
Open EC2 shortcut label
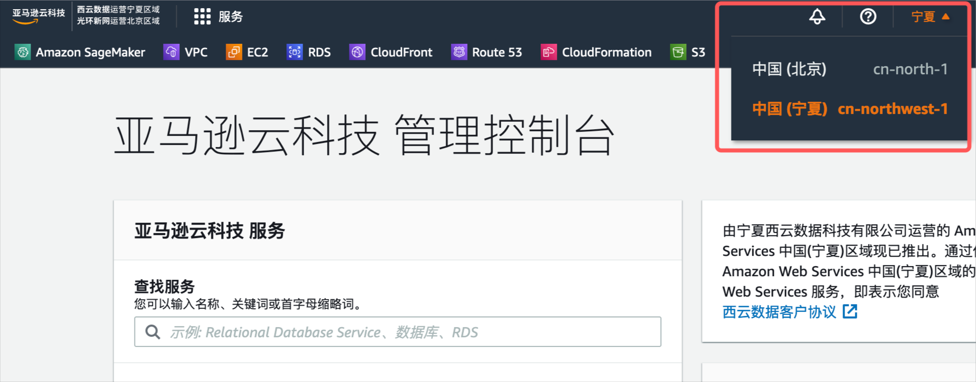point(257,52)
